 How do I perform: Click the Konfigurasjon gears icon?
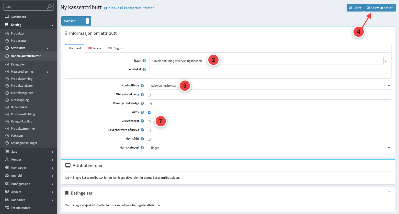pos(7,184)
